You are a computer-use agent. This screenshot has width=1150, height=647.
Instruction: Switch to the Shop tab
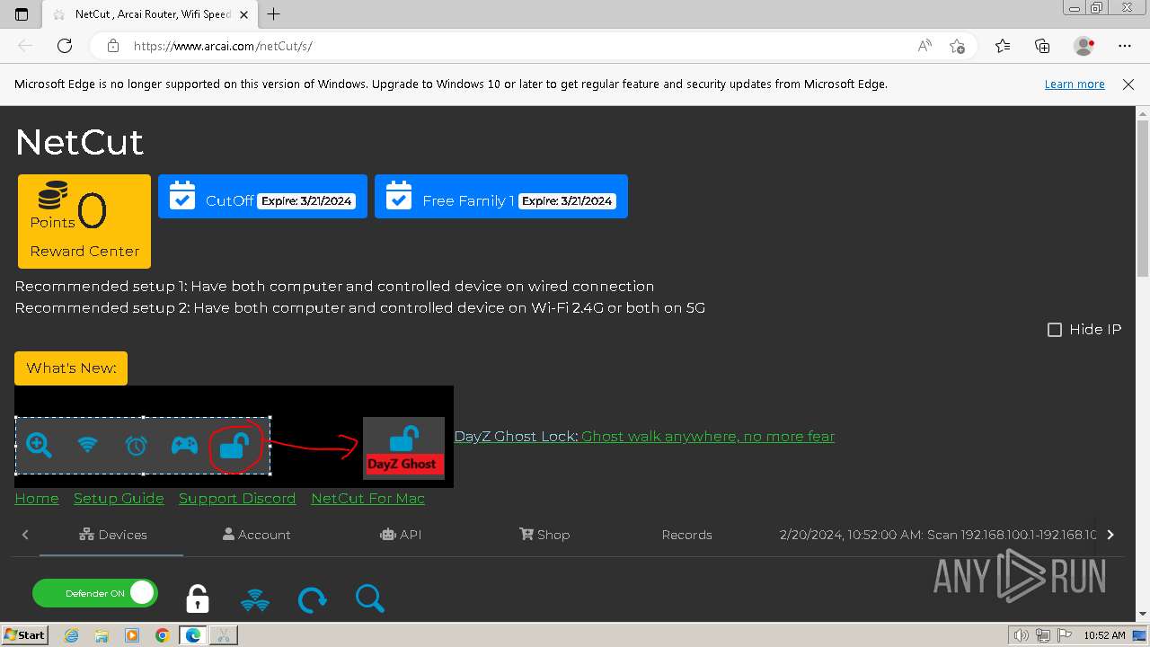tap(544, 535)
